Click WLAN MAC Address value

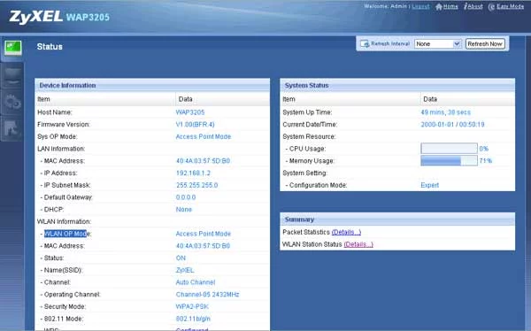click(203, 246)
